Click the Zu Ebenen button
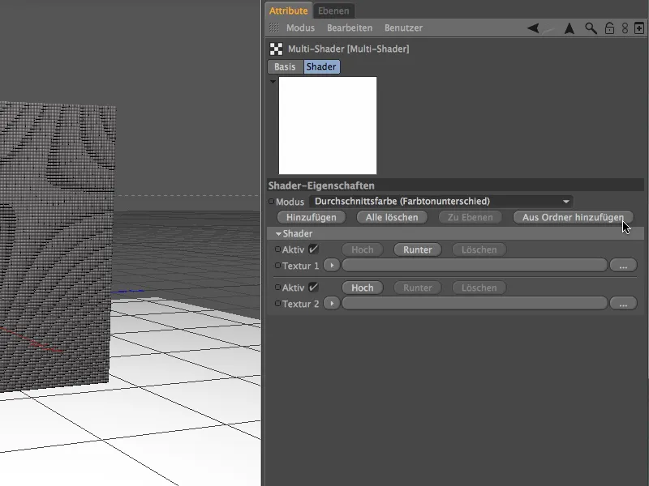The width and height of the screenshot is (649, 486). 471,217
